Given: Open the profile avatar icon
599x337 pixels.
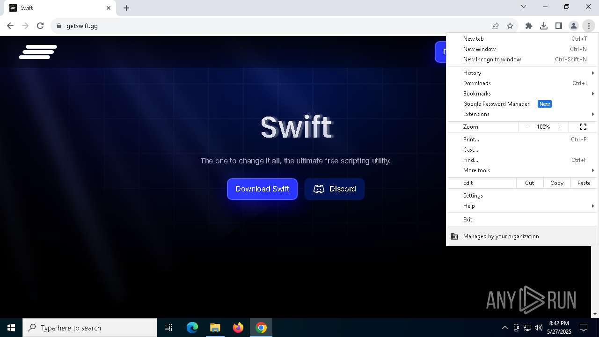Looking at the screenshot, I should coord(574,26).
